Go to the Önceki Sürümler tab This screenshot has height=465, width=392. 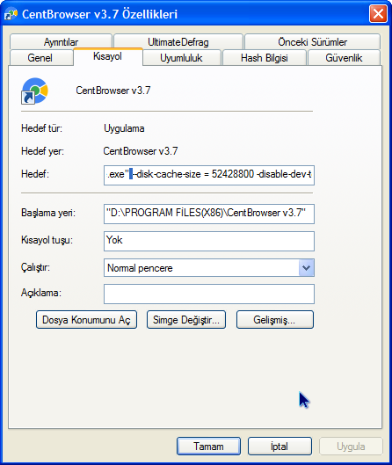tap(312, 41)
